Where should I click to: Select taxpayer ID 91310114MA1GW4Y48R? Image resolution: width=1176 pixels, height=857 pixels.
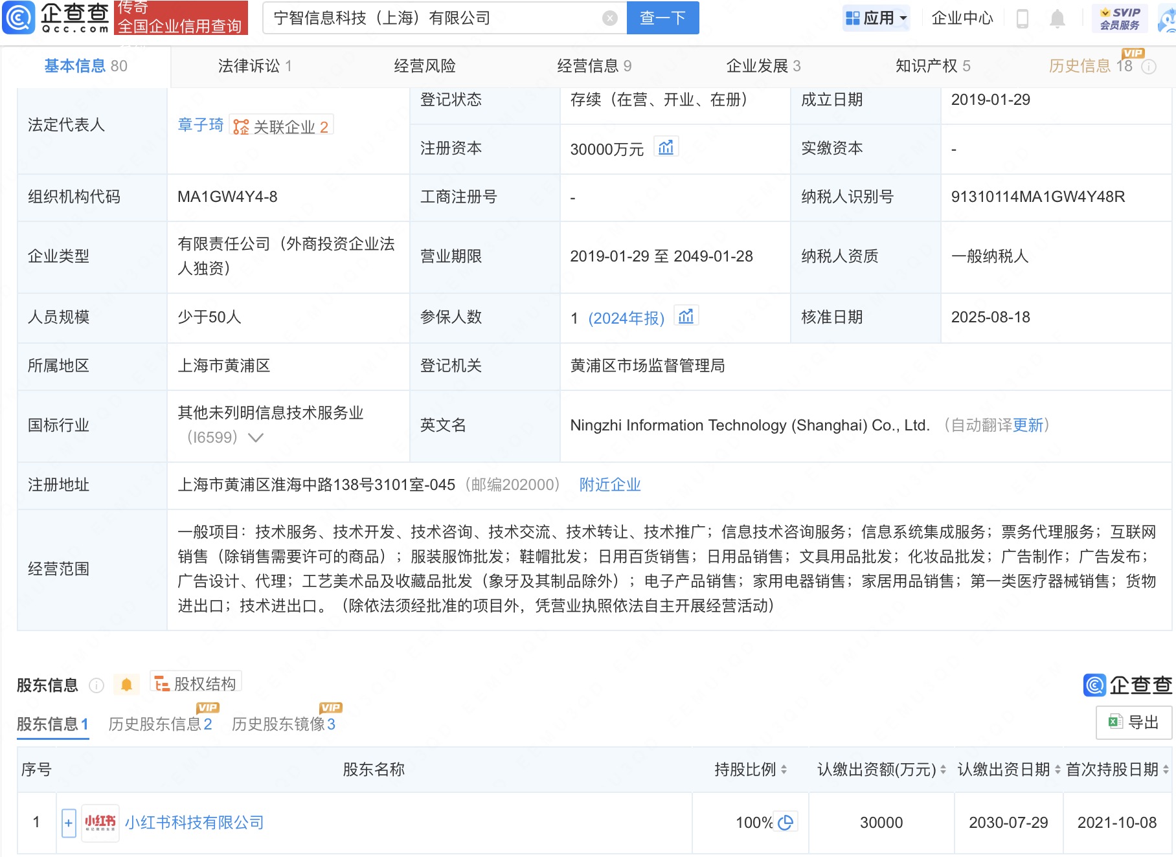[x=1038, y=197]
